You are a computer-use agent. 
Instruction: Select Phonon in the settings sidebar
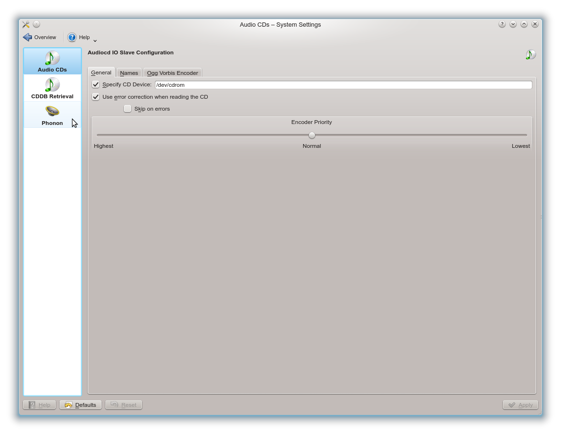click(x=52, y=115)
